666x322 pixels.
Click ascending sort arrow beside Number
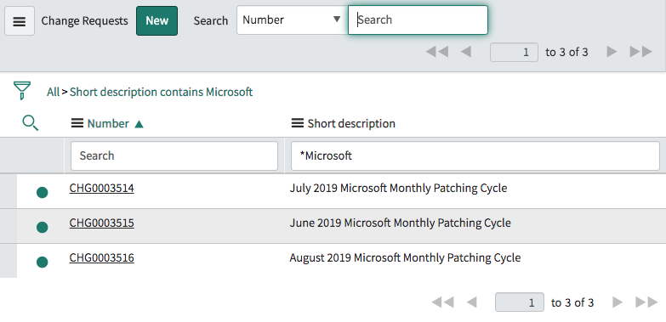point(139,124)
